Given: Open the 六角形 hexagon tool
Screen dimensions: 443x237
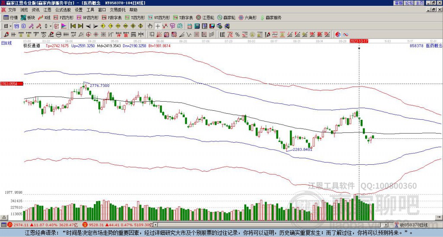Looking at the screenshot, I should click(248, 17).
